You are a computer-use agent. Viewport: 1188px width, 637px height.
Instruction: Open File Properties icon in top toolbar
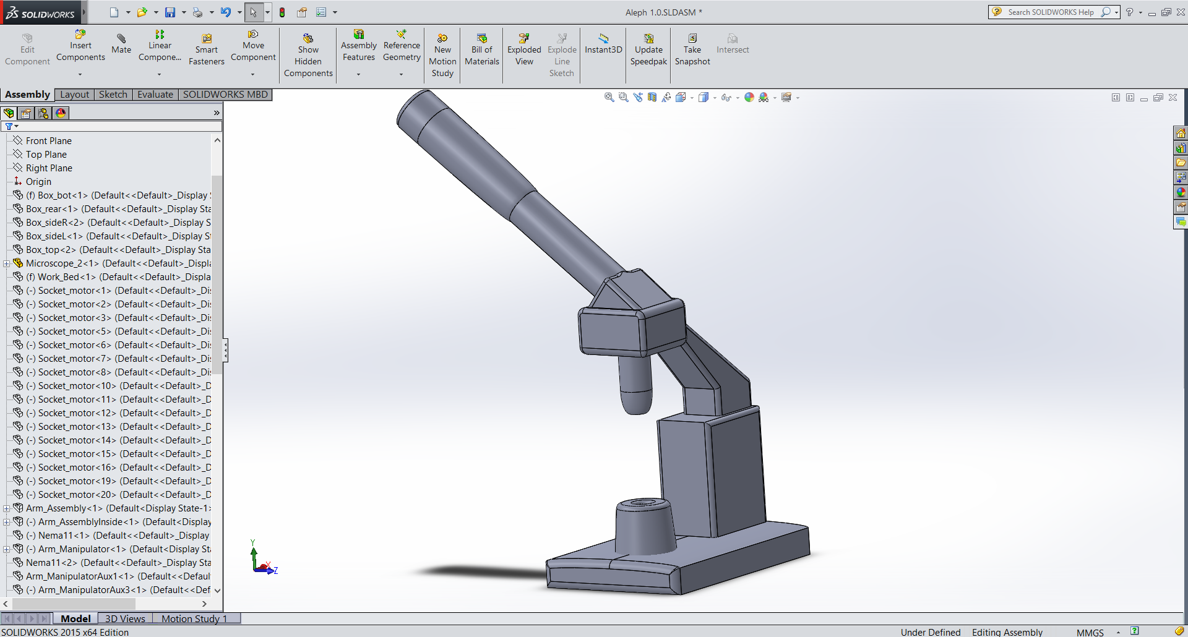tap(302, 12)
